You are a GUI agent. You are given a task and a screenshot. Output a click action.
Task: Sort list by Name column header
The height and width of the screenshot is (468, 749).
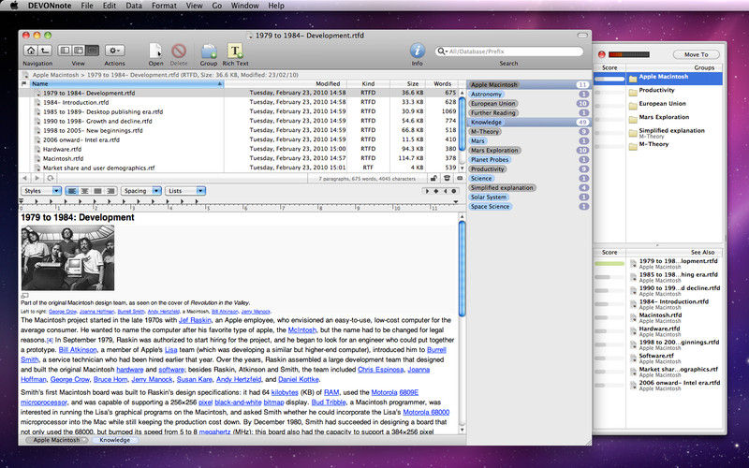tap(126, 84)
